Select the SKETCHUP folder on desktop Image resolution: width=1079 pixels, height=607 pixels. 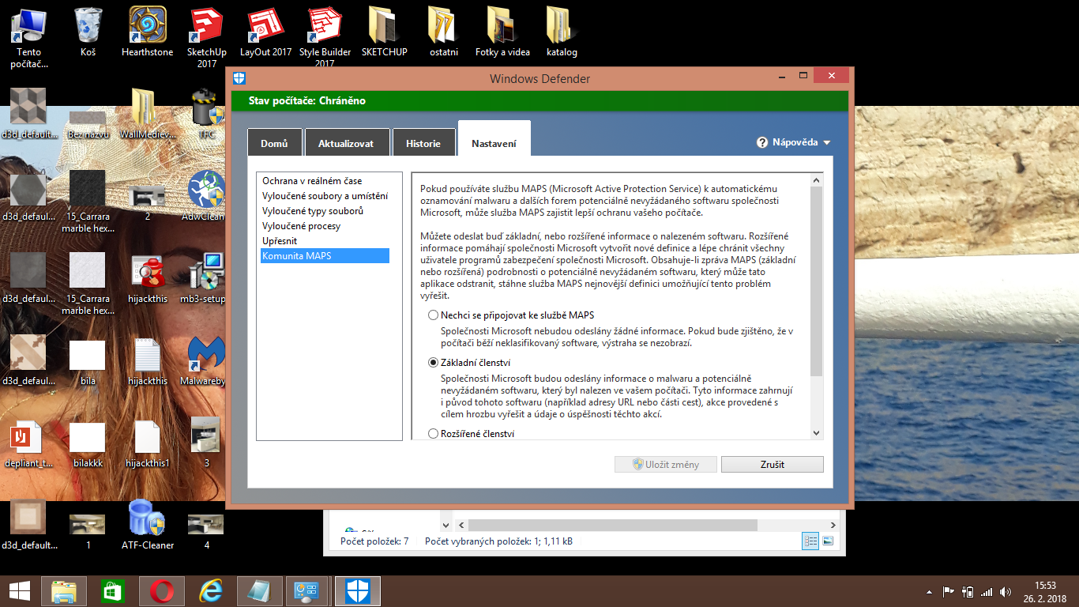(385, 32)
